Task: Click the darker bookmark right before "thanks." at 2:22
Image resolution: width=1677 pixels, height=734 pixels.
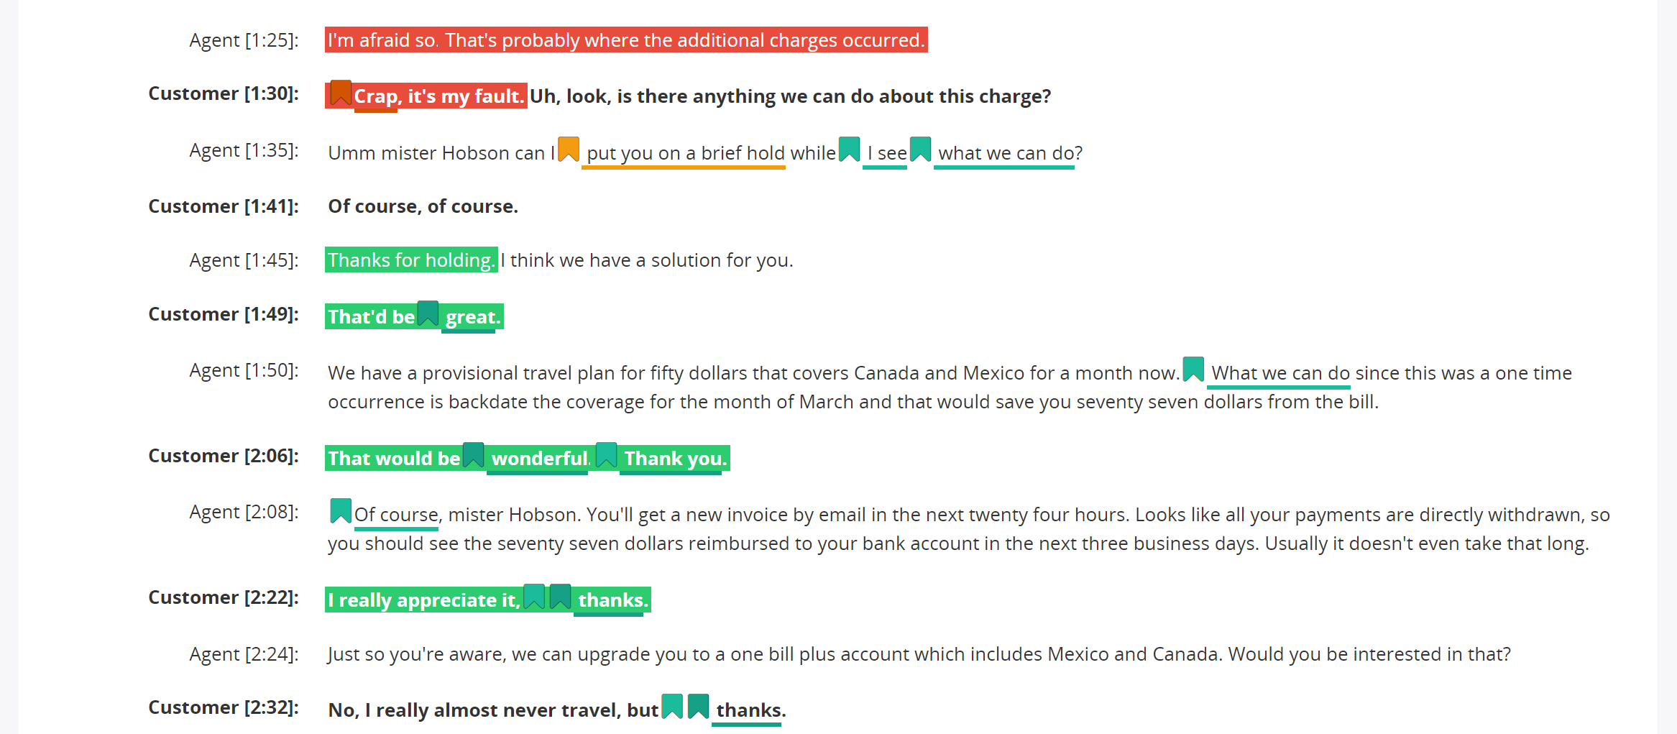Action: [x=561, y=597]
